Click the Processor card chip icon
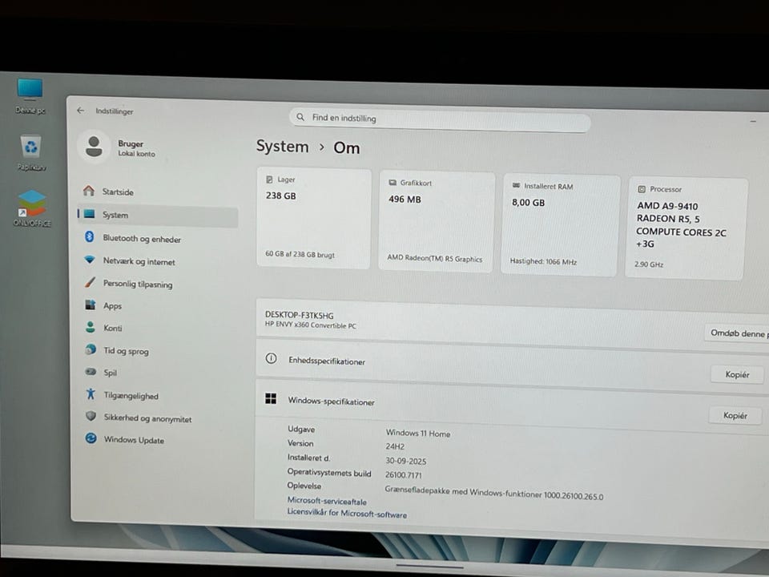 [x=642, y=189]
